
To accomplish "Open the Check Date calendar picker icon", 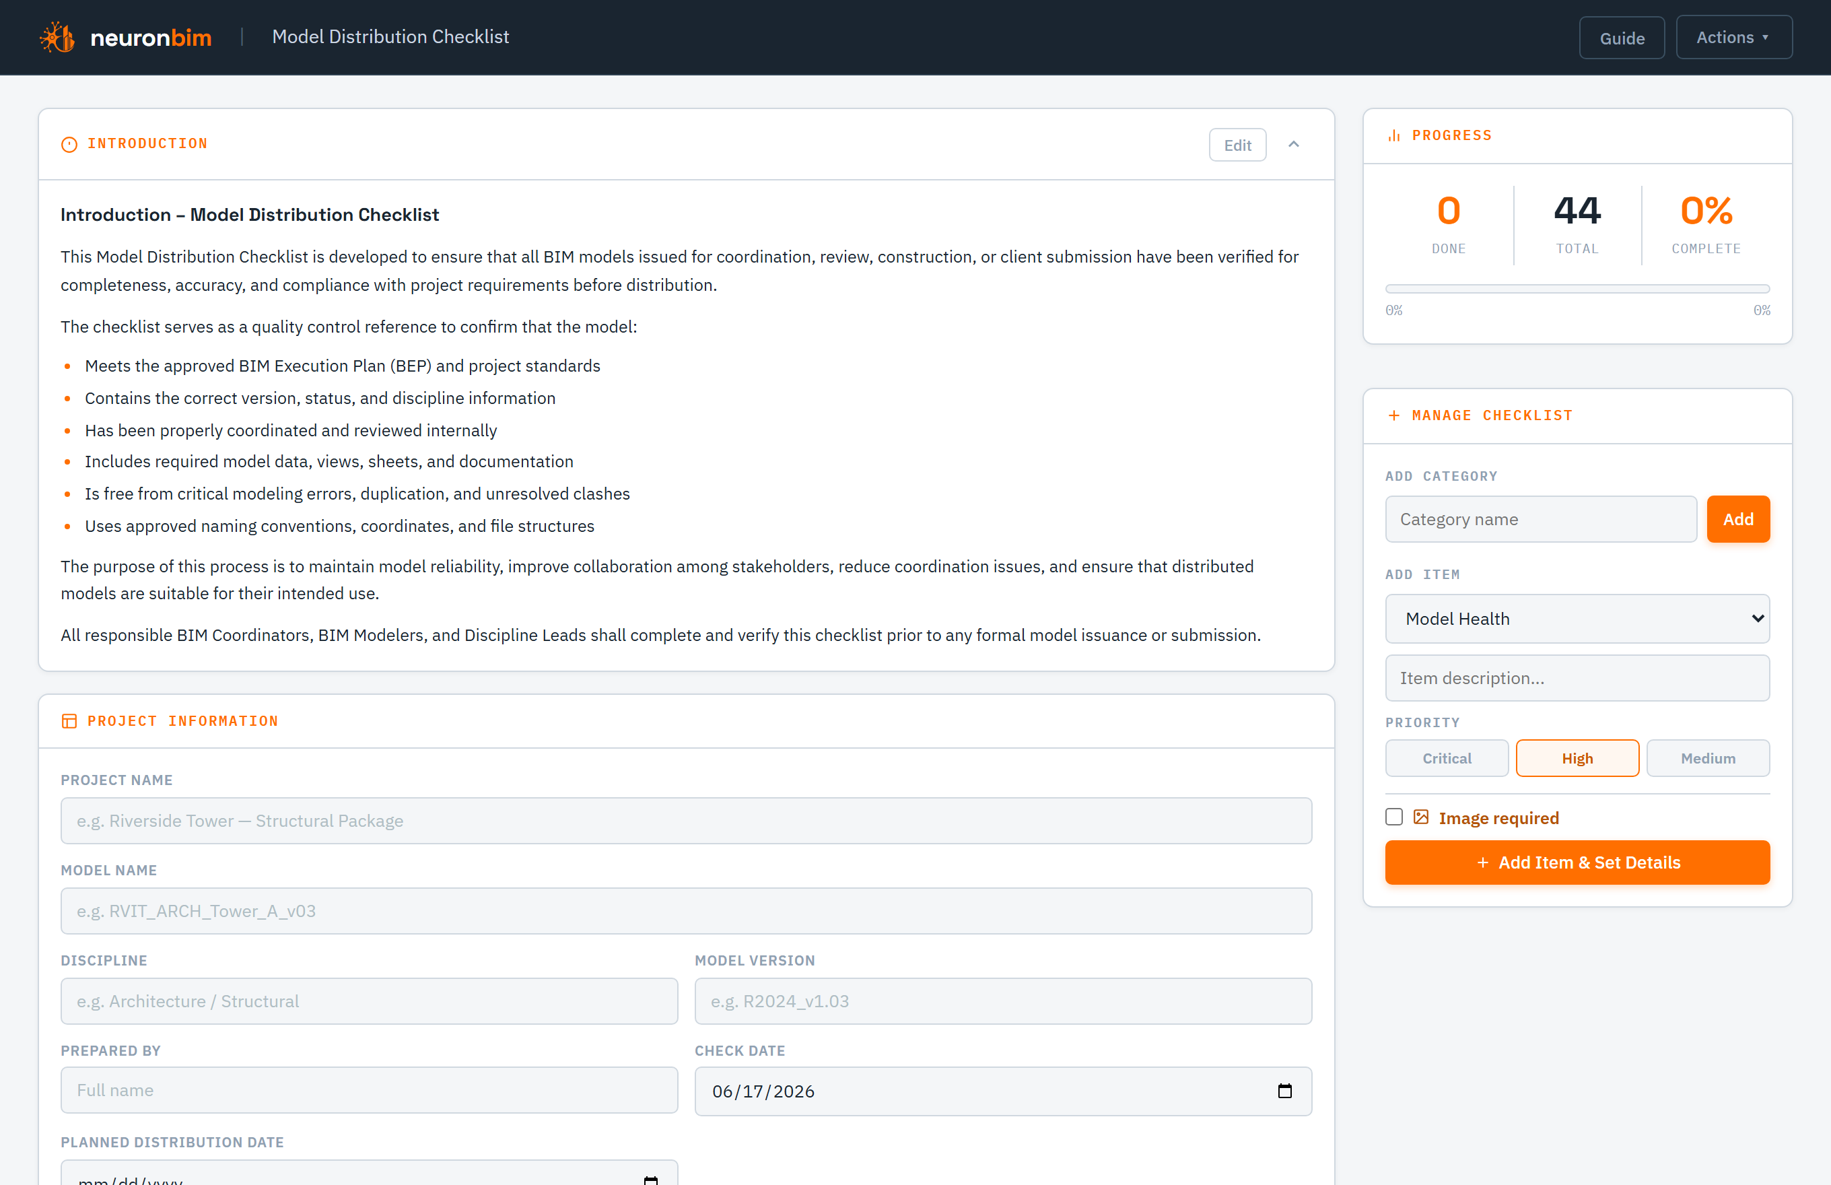I will pyautogui.click(x=1284, y=1091).
